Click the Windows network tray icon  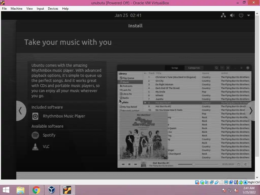click(x=230, y=190)
